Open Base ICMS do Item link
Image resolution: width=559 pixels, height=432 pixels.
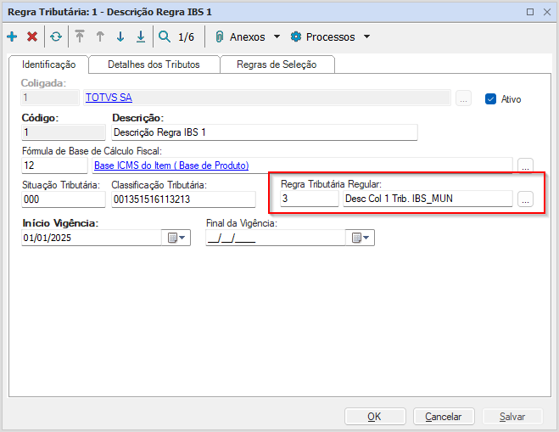click(171, 166)
